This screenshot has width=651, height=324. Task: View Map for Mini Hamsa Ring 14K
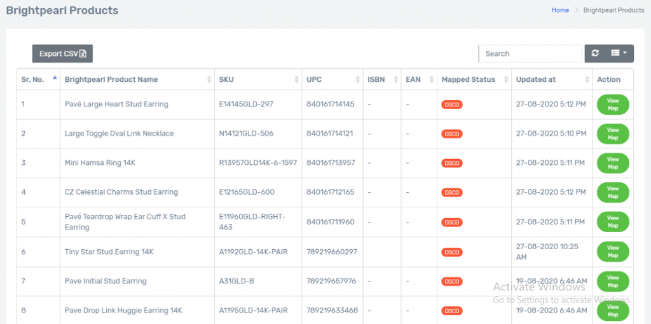pos(613,163)
